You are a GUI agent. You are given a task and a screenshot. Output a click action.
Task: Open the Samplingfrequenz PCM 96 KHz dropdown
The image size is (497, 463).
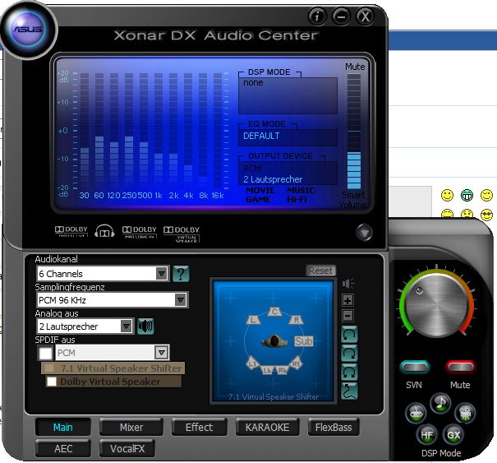pos(113,300)
